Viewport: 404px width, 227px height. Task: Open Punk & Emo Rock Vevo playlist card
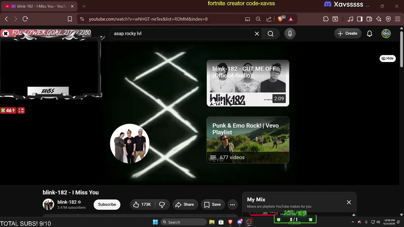click(x=248, y=140)
